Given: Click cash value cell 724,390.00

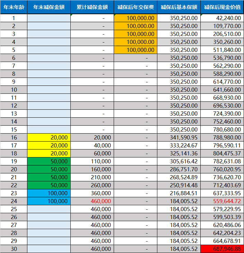Looking at the screenshot, I should click(x=222, y=114).
